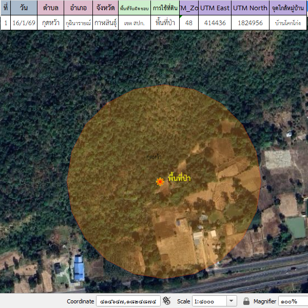Click cell with UTM North value 1824956
The height and width of the screenshot is (308, 308).
tap(250, 23)
